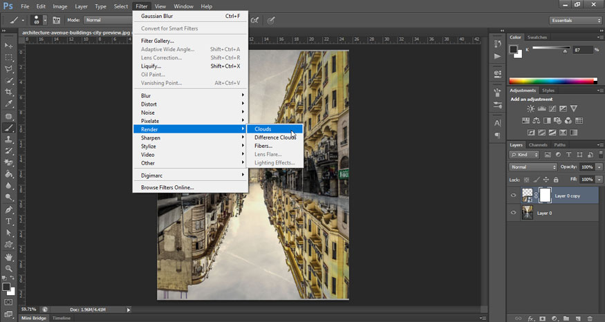This screenshot has width=605, height=322.
Task: Add a layer mask from Layers footer
Action: [543, 319]
